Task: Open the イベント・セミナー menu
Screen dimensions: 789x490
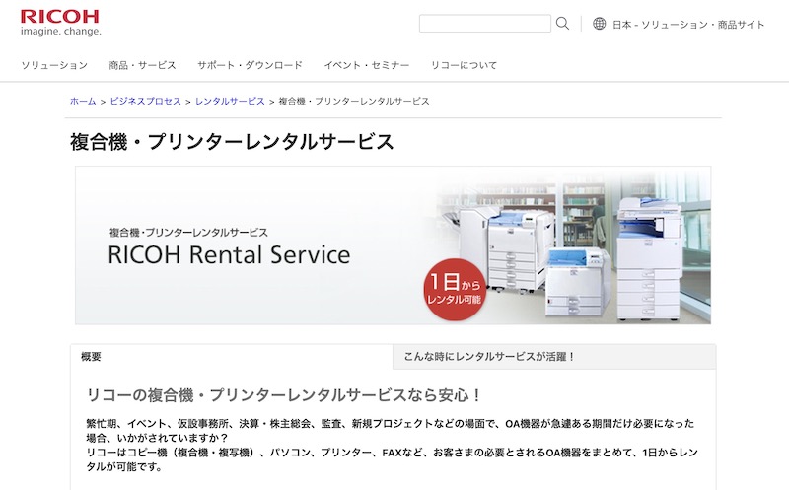Action: [x=366, y=65]
